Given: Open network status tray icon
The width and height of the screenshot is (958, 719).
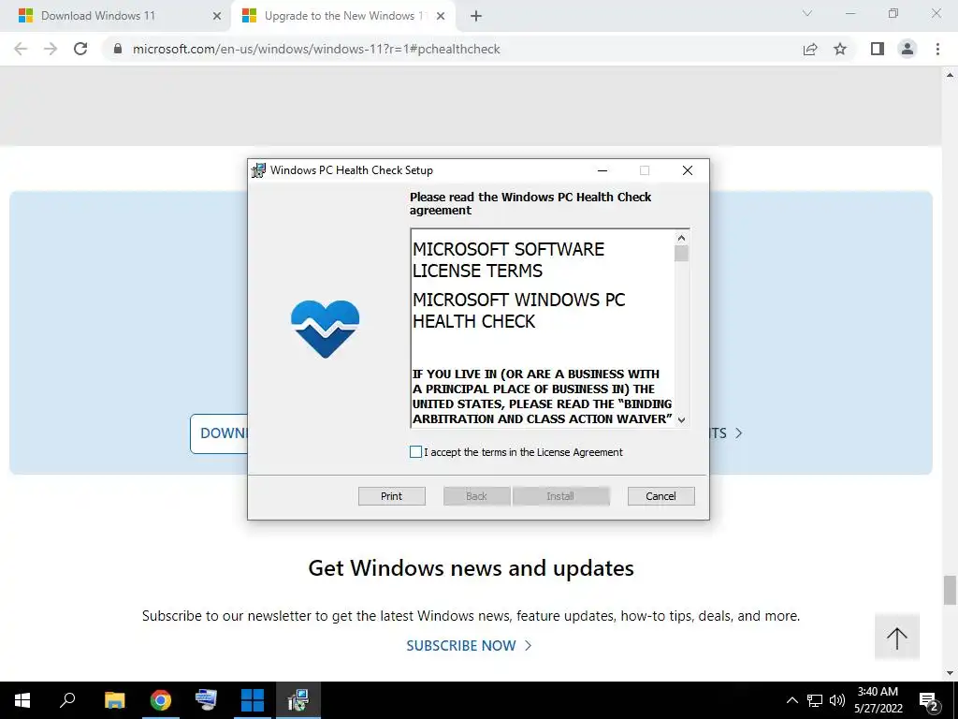Looking at the screenshot, I should click(x=815, y=700).
